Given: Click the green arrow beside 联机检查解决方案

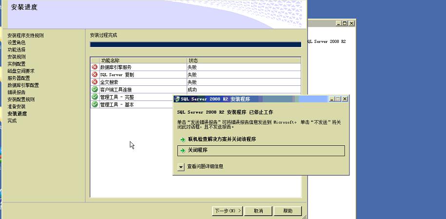Looking at the screenshot, I should [183, 140].
